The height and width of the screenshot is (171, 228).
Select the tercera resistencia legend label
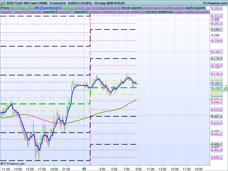[159, 12]
